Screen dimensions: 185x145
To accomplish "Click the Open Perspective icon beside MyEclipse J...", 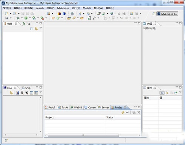I will (x=154, y=14).
